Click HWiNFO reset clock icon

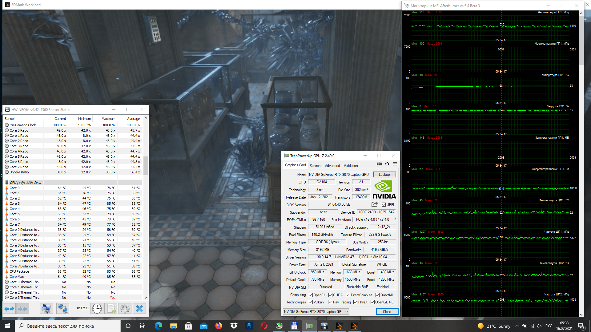(x=97, y=308)
